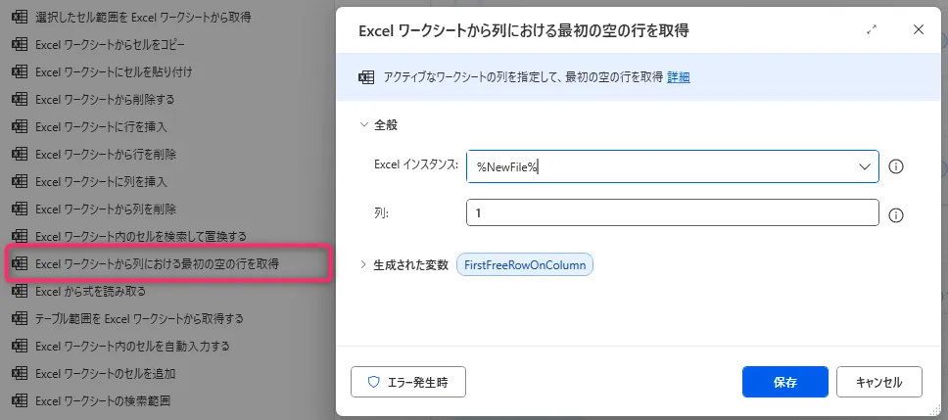
Task: Click the Excel icon beside 'Excel から式を読み取る'
Action: [19, 291]
